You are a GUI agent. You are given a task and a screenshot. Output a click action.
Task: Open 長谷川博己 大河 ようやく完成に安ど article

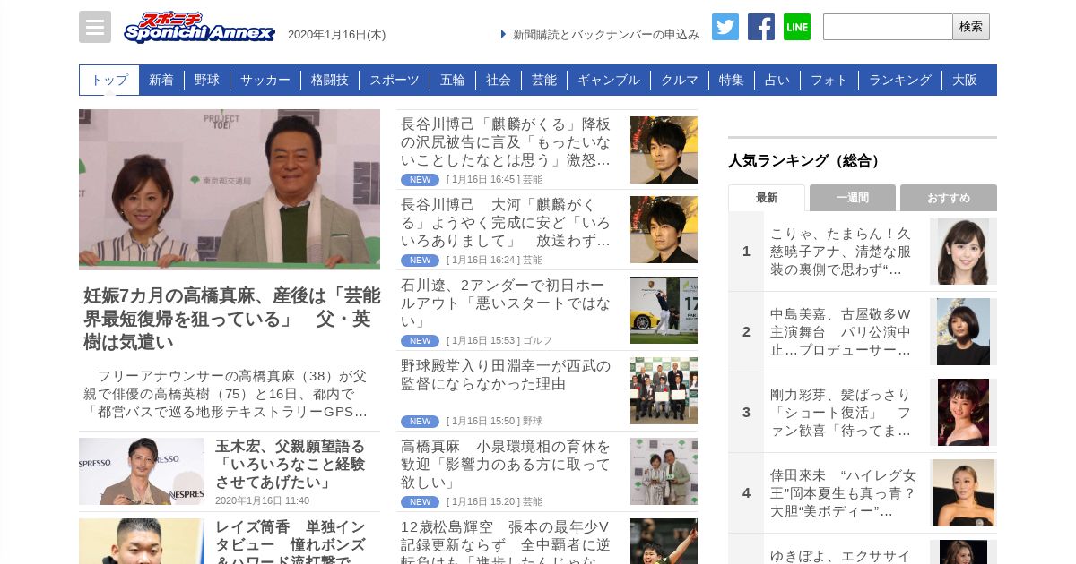pyautogui.click(x=507, y=222)
